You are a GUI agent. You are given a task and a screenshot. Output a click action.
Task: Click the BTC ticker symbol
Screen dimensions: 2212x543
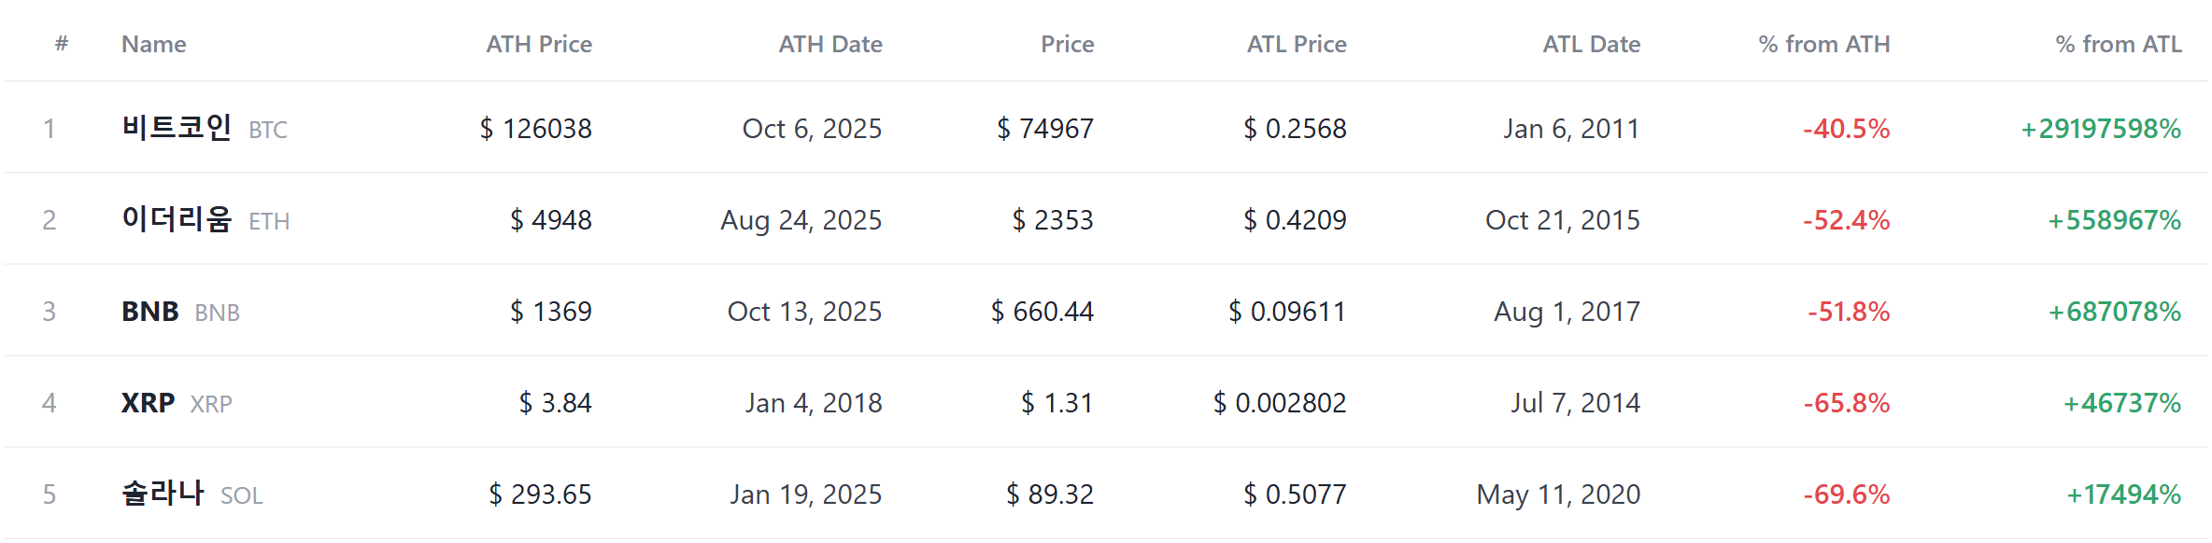tap(268, 130)
